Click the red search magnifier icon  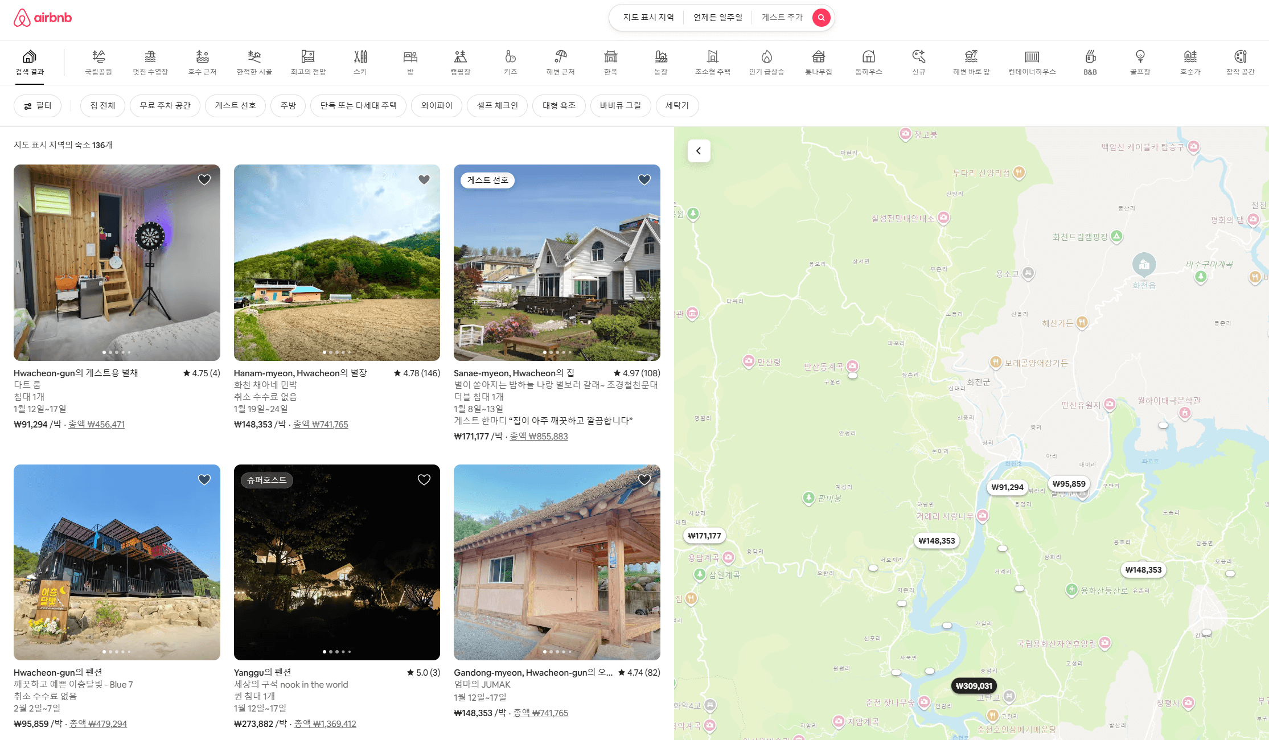(x=820, y=18)
